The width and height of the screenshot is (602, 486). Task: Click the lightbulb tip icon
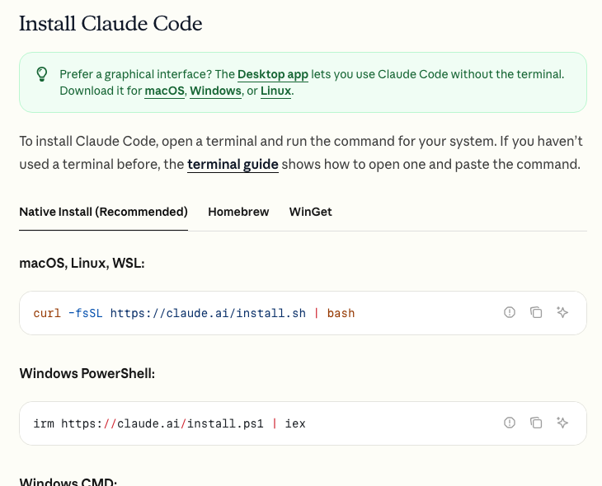(42, 74)
